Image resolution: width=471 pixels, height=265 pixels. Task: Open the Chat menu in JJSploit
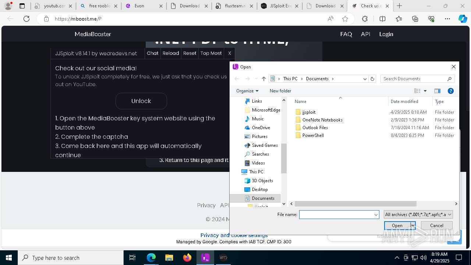(153, 53)
